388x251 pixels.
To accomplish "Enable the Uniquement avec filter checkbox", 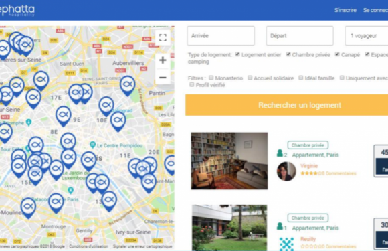I will (342, 78).
